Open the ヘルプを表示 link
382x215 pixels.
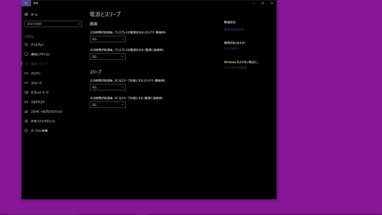coord(232,48)
